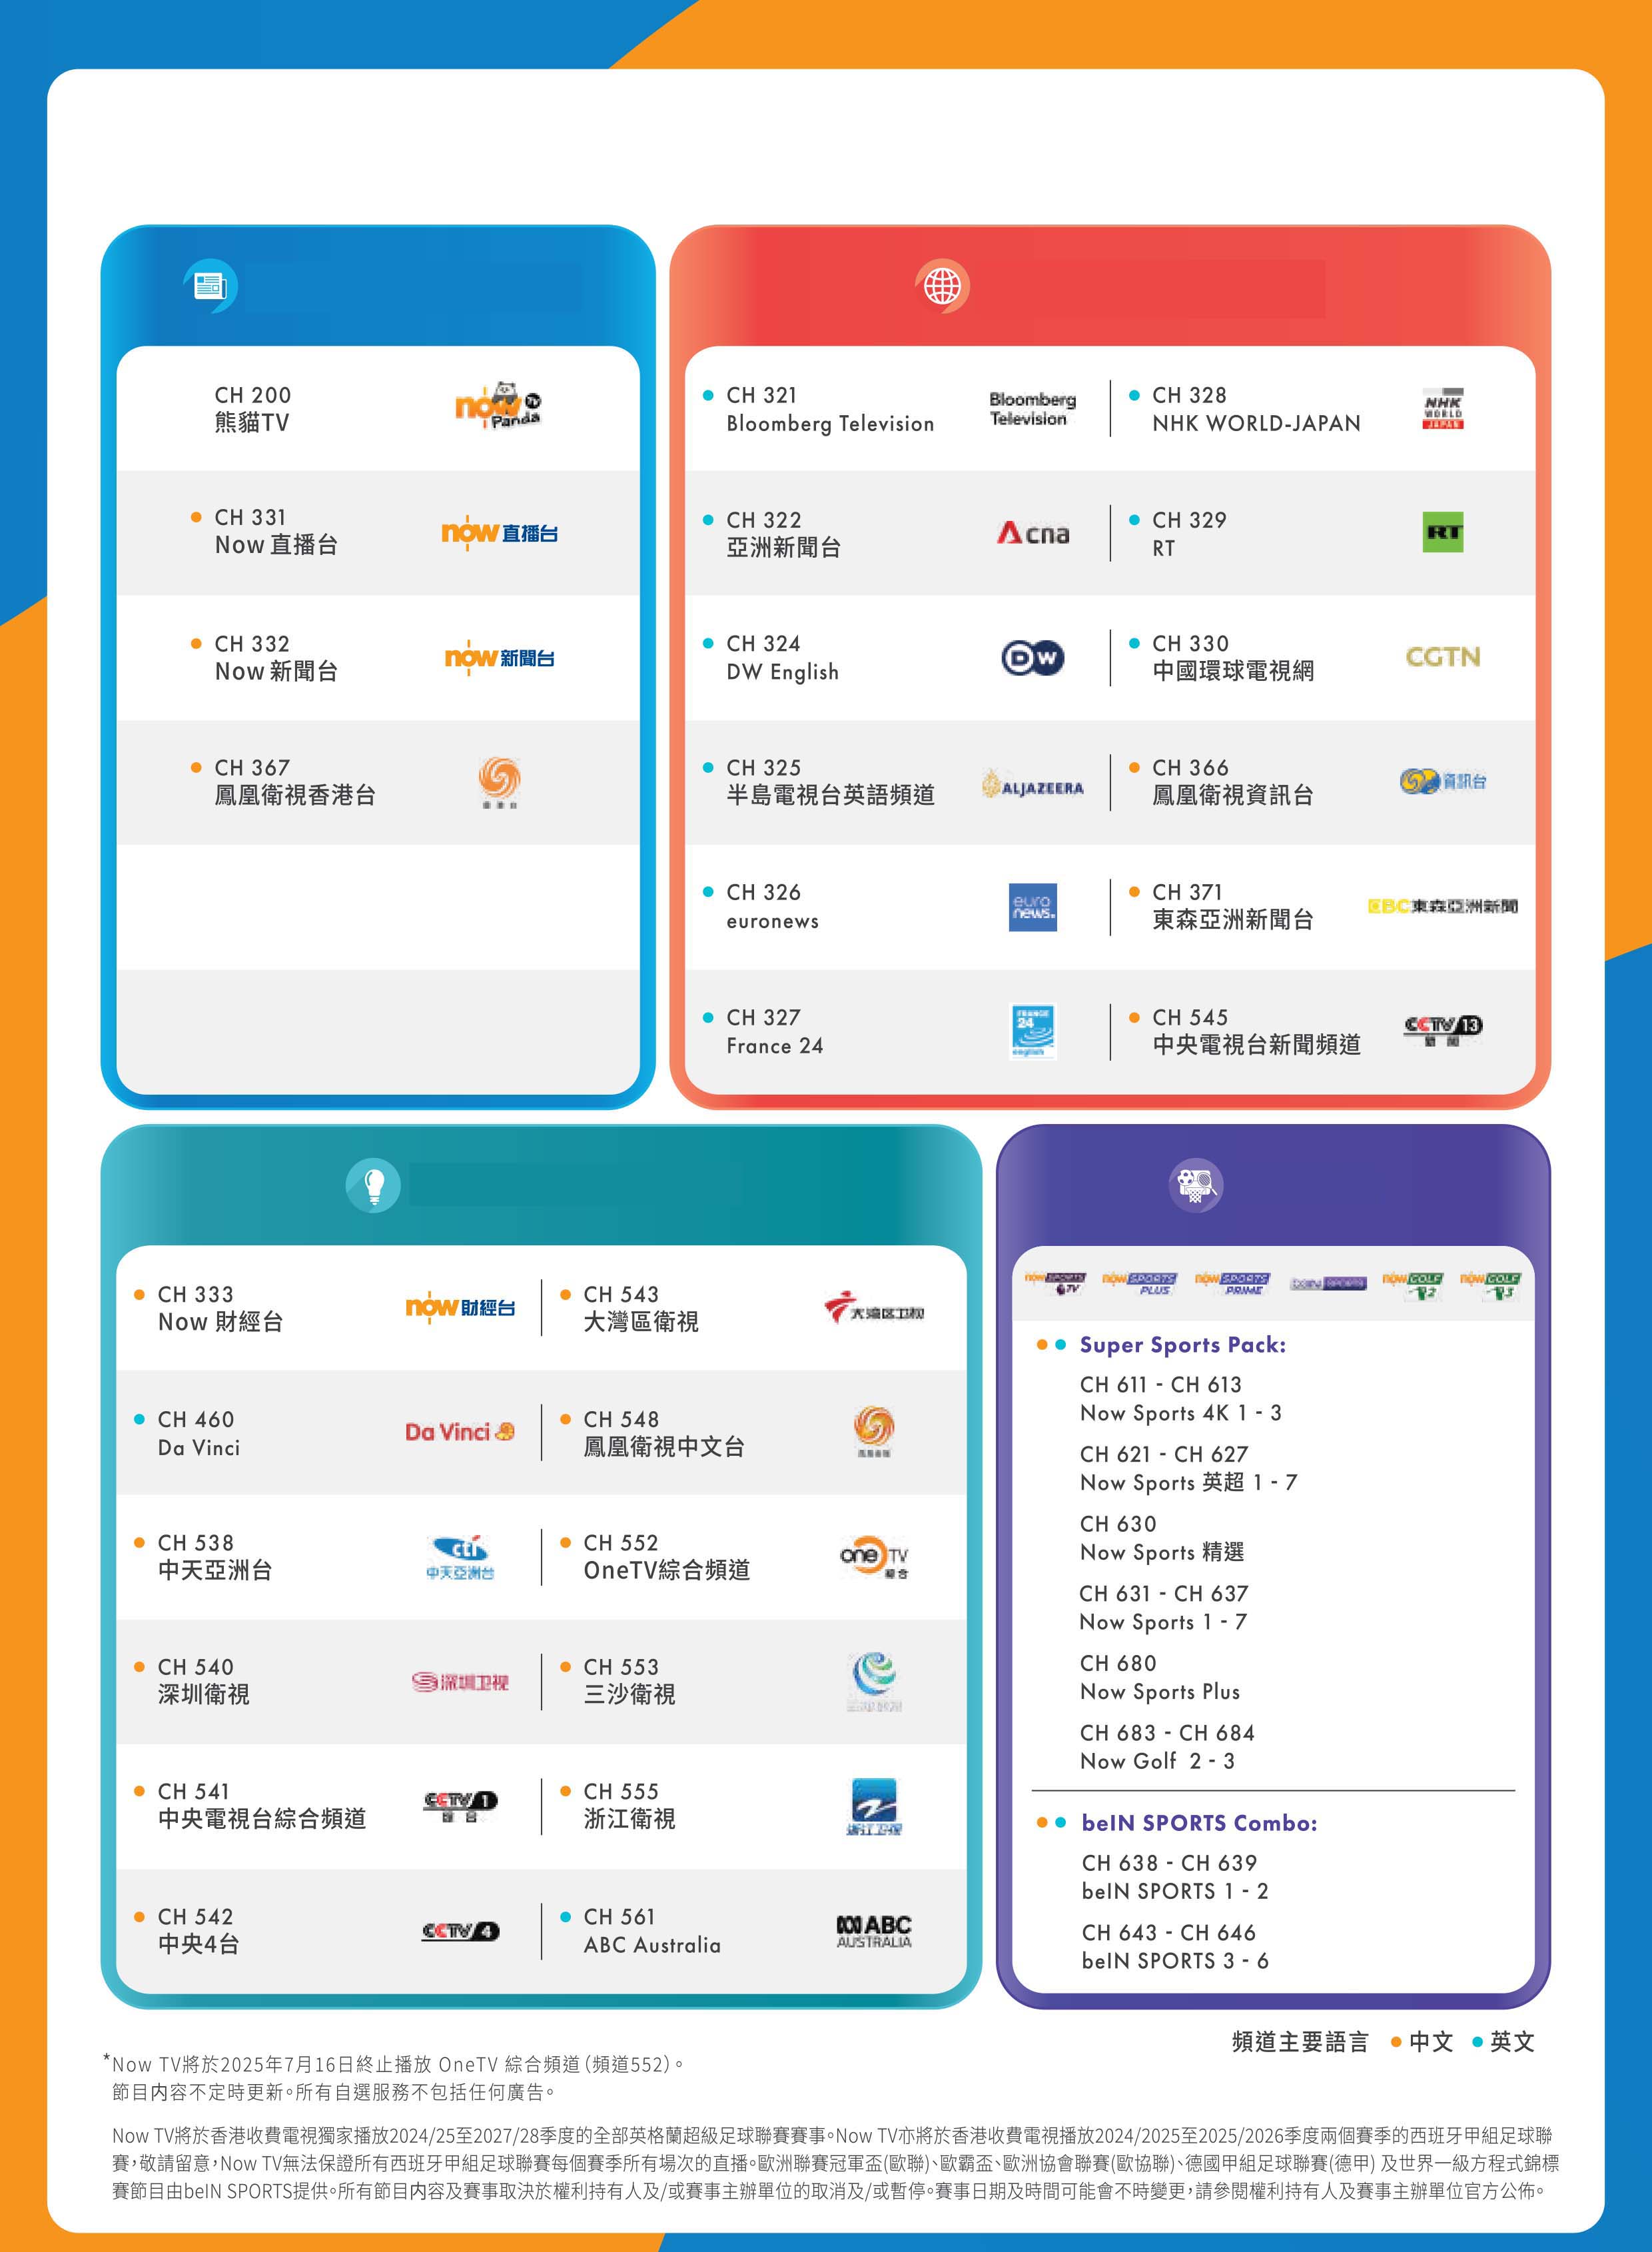
Task: Select CH 321 Bloomberg Television entry
Action: coord(830,409)
